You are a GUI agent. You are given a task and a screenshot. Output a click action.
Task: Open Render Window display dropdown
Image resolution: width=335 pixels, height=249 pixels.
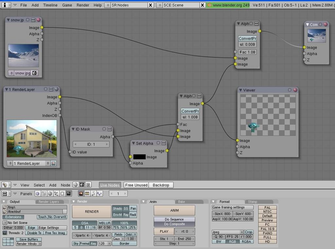tap(29, 244)
